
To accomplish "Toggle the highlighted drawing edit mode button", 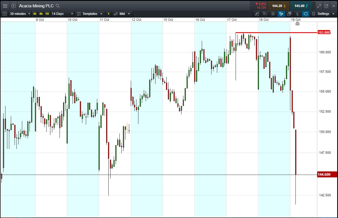I will click(281, 14).
